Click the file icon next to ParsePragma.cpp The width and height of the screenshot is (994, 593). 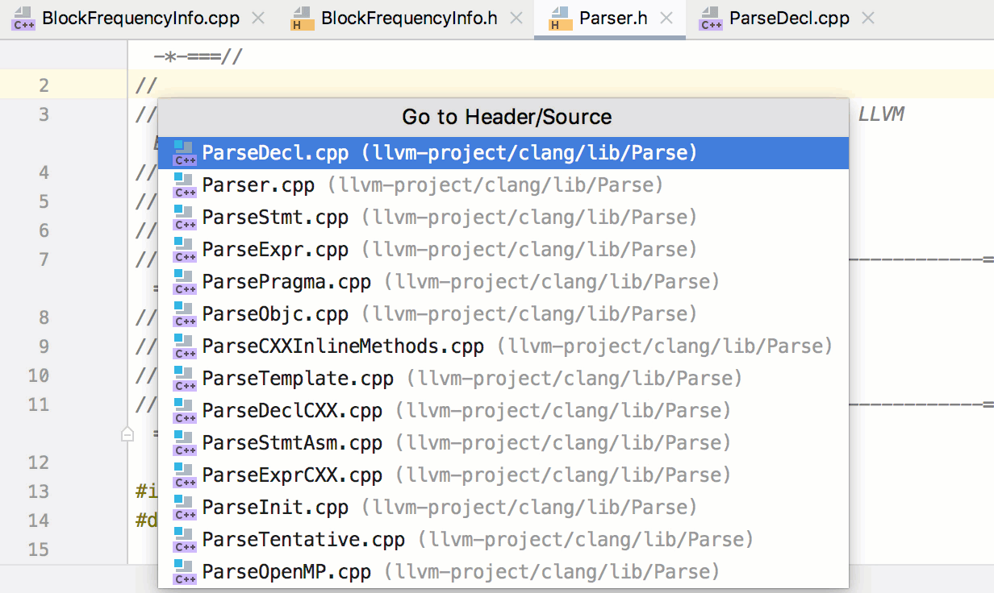click(x=185, y=282)
